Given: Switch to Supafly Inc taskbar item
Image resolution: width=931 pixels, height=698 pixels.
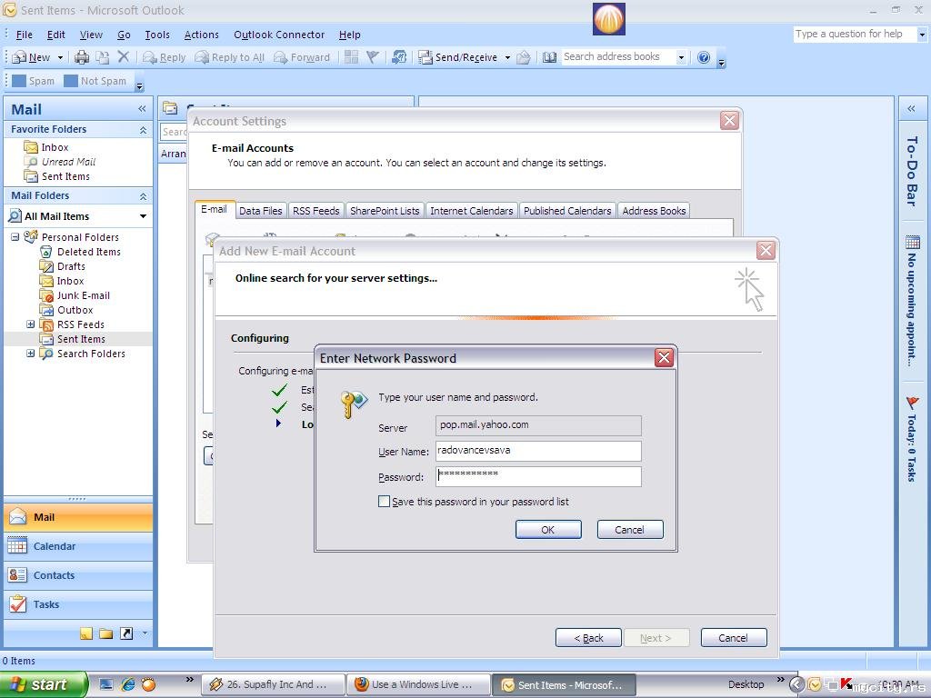Looking at the screenshot, I should [x=273, y=685].
